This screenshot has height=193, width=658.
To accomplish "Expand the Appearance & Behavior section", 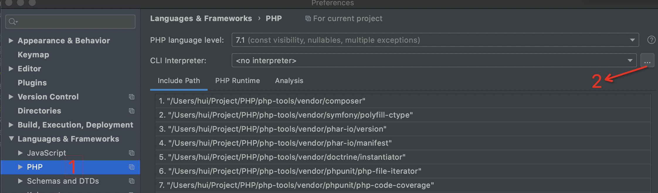I will click(11, 41).
